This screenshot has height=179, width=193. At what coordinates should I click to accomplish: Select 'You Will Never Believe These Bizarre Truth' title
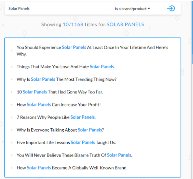74,155
